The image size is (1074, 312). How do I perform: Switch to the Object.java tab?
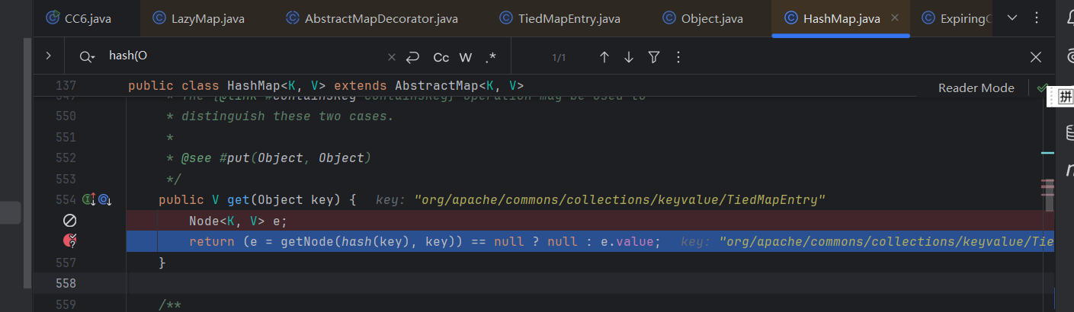702,18
